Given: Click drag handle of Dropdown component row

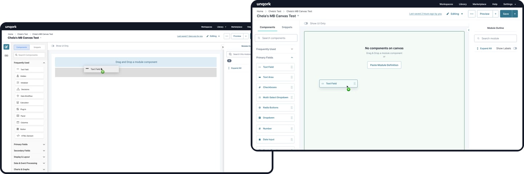Looking at the screenshot, I should tap(291, 118).
